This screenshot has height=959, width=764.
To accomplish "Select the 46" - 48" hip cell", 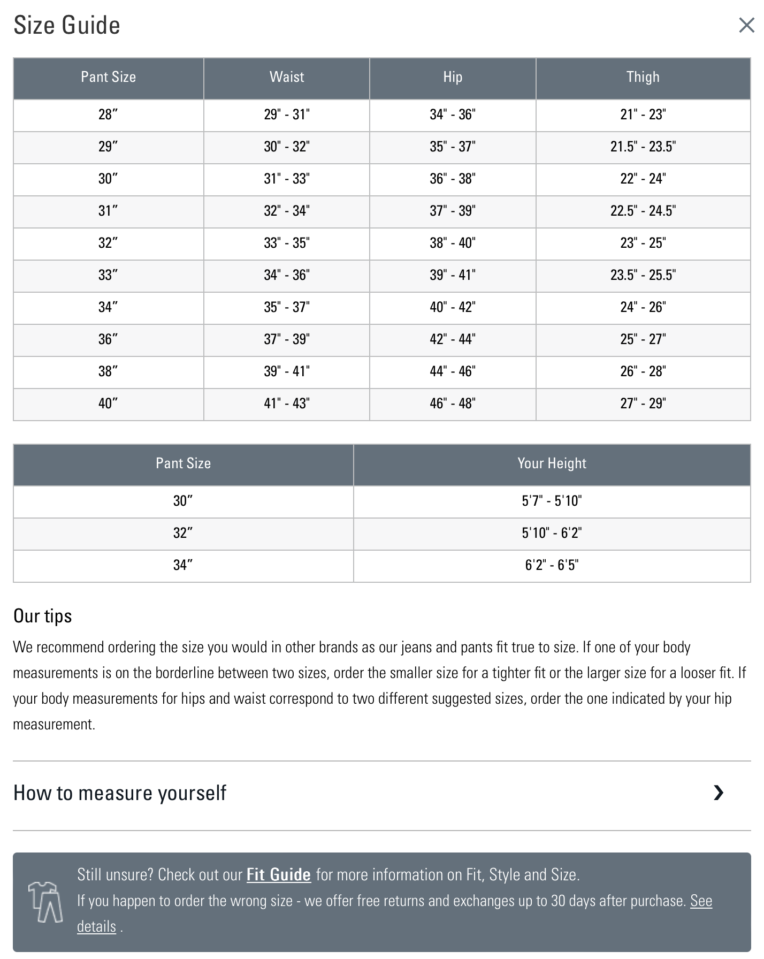I will point(453,404).
